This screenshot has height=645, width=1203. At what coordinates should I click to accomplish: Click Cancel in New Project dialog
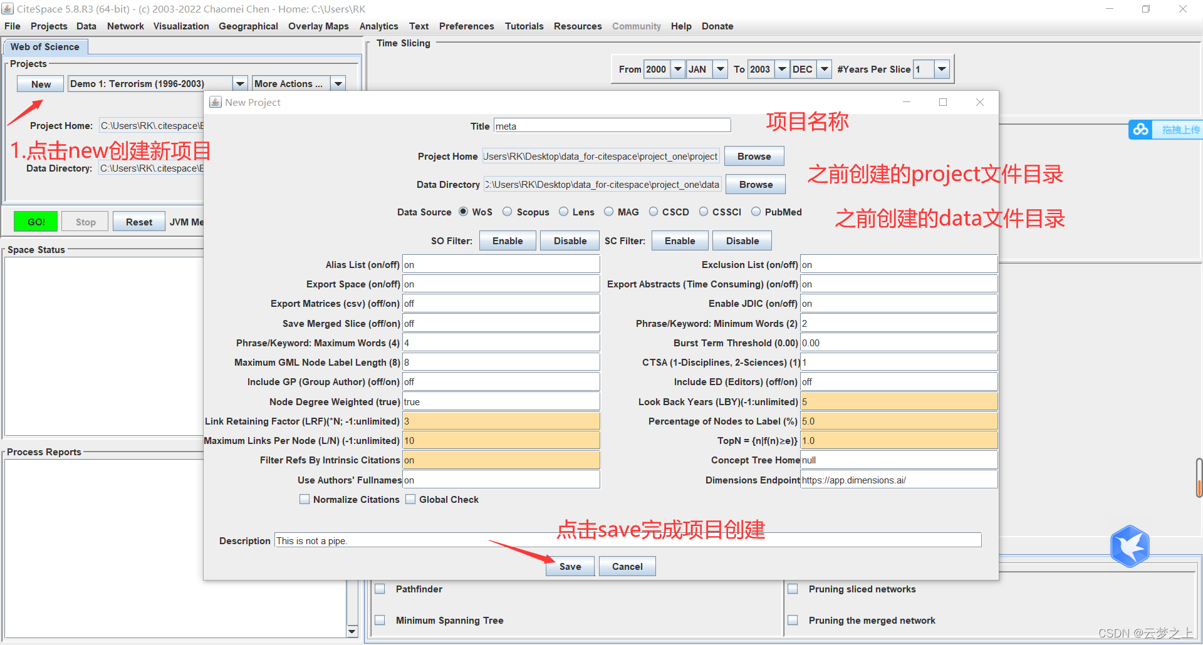[x=627, y=566]
